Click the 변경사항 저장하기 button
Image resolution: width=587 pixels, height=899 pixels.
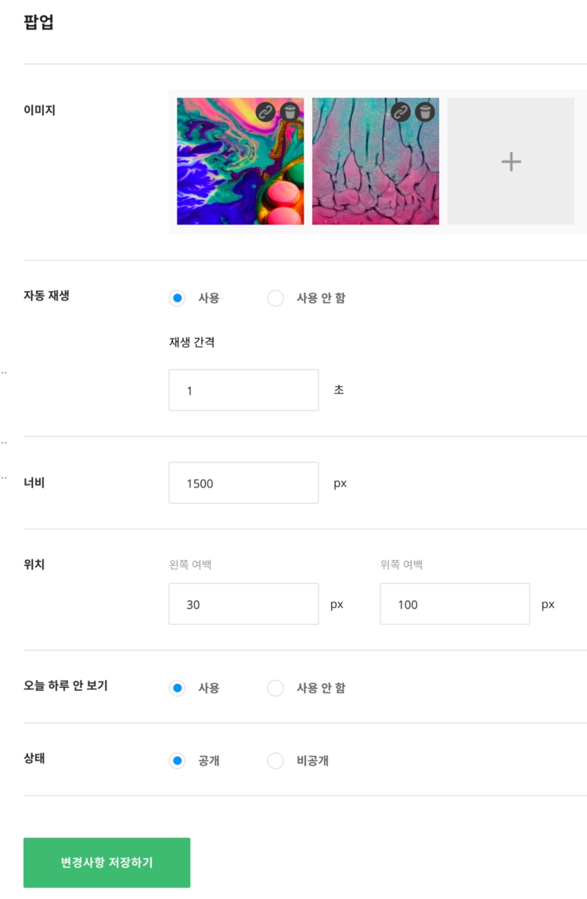[x=106, y=863]
